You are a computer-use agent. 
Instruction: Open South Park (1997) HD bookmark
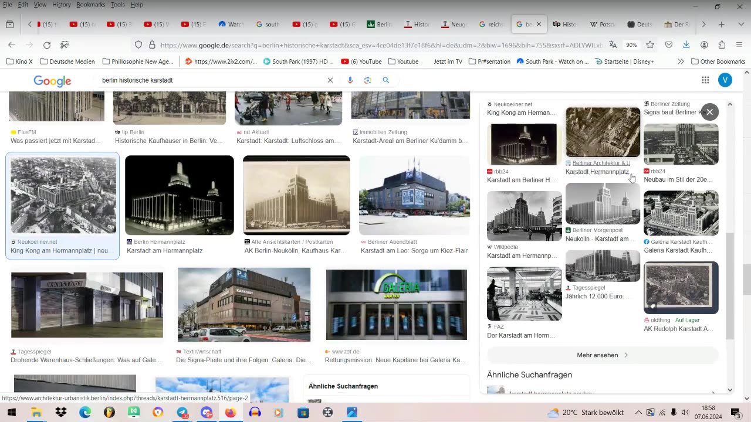pyautogui.click(x=298, y=62)
